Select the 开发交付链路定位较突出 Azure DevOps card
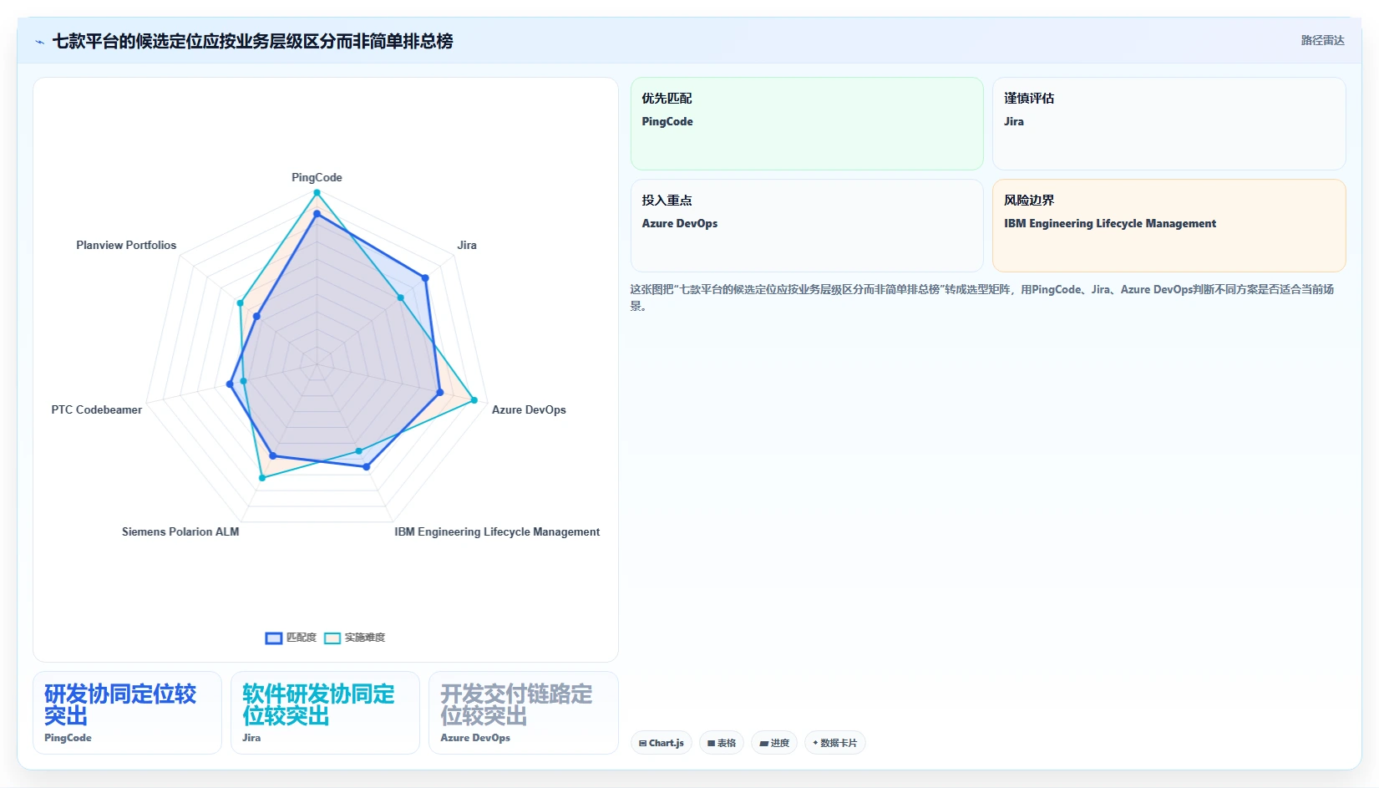The image size is (1379, 788). click(523, 713)
